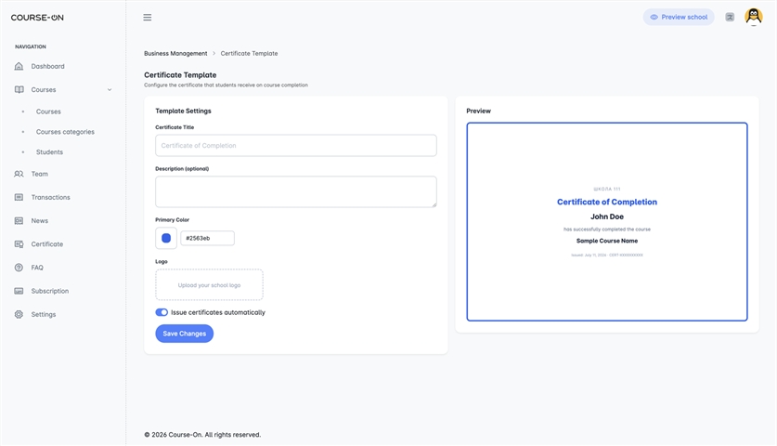This screenshot has height=446, width=777.
Task: Click the COURSE-ON logo
Action: click(37, 18)
